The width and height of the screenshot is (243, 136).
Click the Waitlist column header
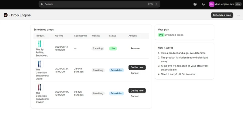(95, 36)
